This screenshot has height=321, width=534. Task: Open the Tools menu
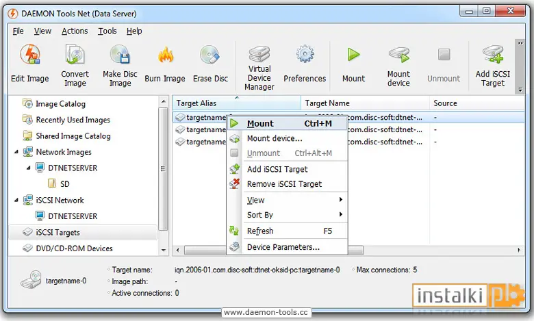pos(107,31)
